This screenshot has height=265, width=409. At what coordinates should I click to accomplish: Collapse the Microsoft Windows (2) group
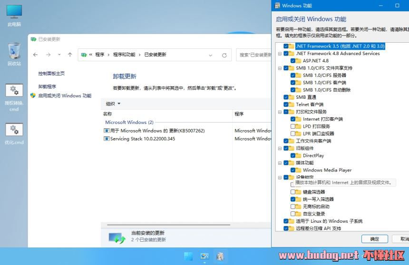(129, 122)
